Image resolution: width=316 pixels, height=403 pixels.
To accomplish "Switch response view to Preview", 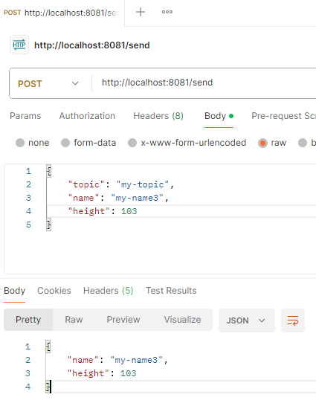I will pos(123,320).
